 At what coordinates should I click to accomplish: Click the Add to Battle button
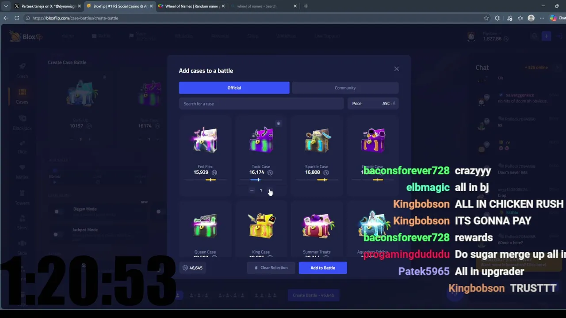click(323, 268)
